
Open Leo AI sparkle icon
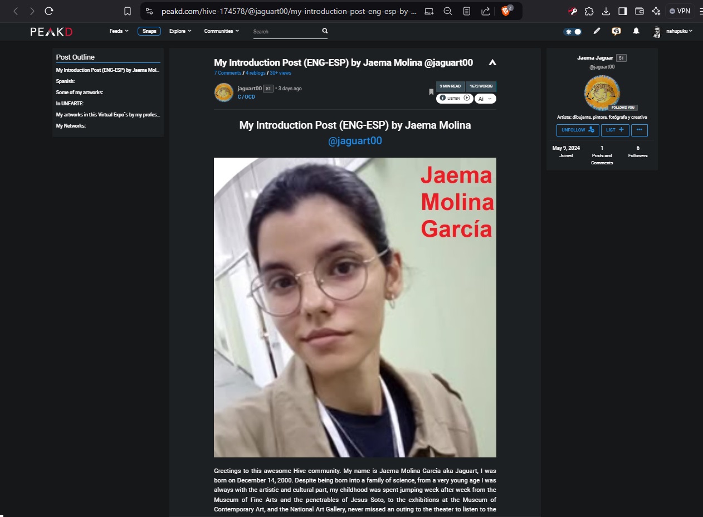click(656, 11)
